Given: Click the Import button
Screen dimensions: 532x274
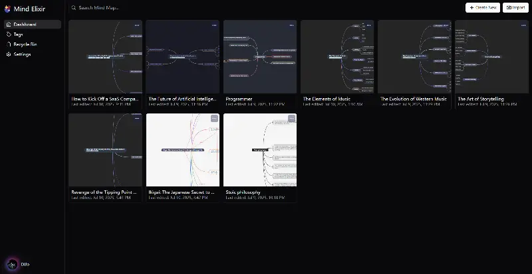Looking at the screenshot, I should 515,7.
